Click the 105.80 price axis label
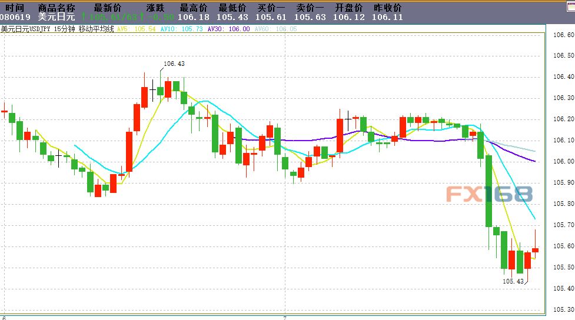 (564, 204)
